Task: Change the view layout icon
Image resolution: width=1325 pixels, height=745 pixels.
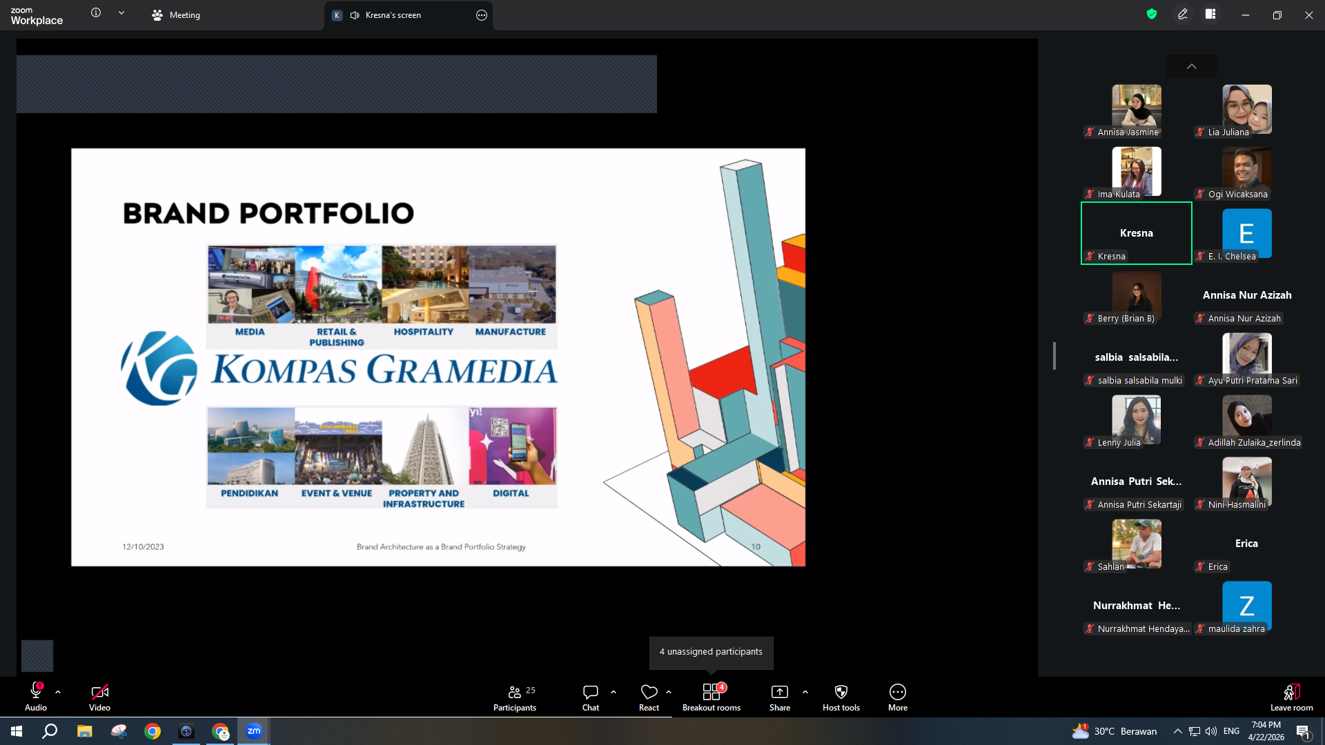Action: (1210, 14)
